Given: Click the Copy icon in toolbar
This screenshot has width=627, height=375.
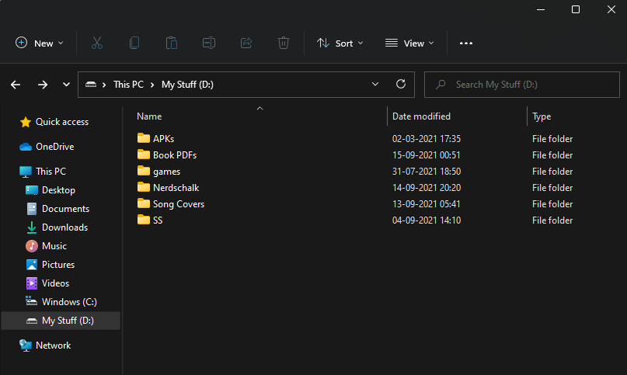Looking at the screenshot, I should [x=134, y=43].
